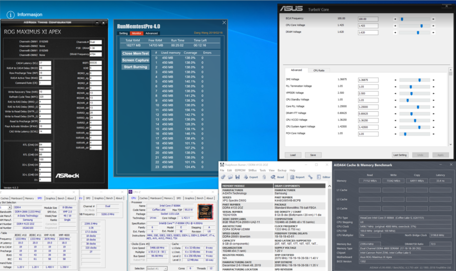The image size is (456, 271).
Task: Click the Apply button in TurboV Core
Action: coord(440,155)
